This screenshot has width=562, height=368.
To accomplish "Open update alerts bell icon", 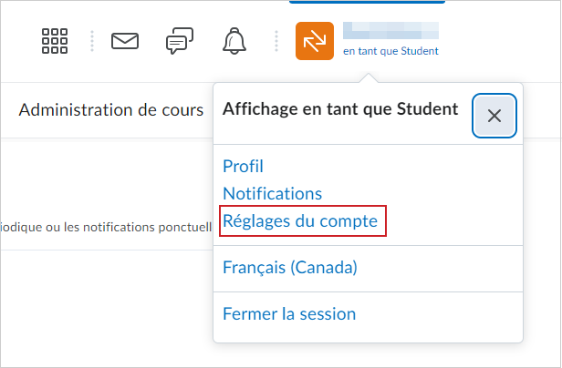I will [x=234, y=41].
